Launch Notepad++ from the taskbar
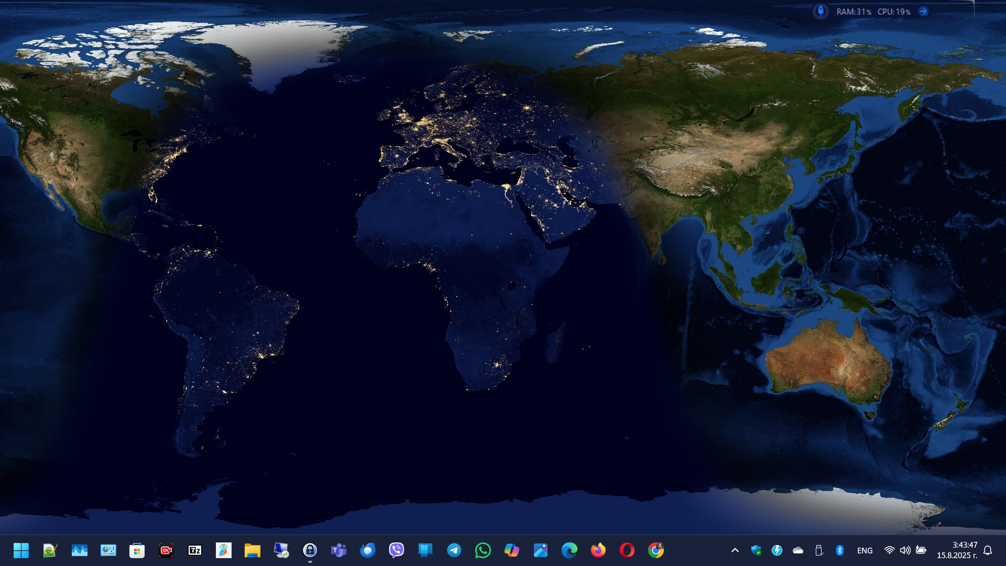Viewport: 1006px width, 566px height. point(50,550)
